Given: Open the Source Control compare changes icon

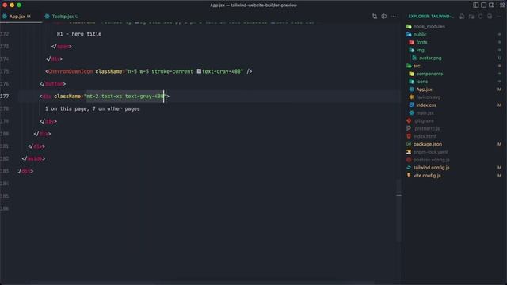Looking at the screenshot, I should 375,16.
